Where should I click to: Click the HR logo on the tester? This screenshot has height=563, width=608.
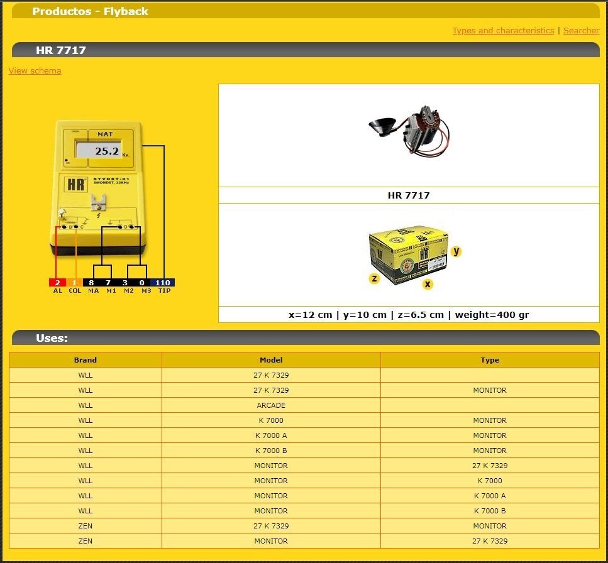coord(77,185)
